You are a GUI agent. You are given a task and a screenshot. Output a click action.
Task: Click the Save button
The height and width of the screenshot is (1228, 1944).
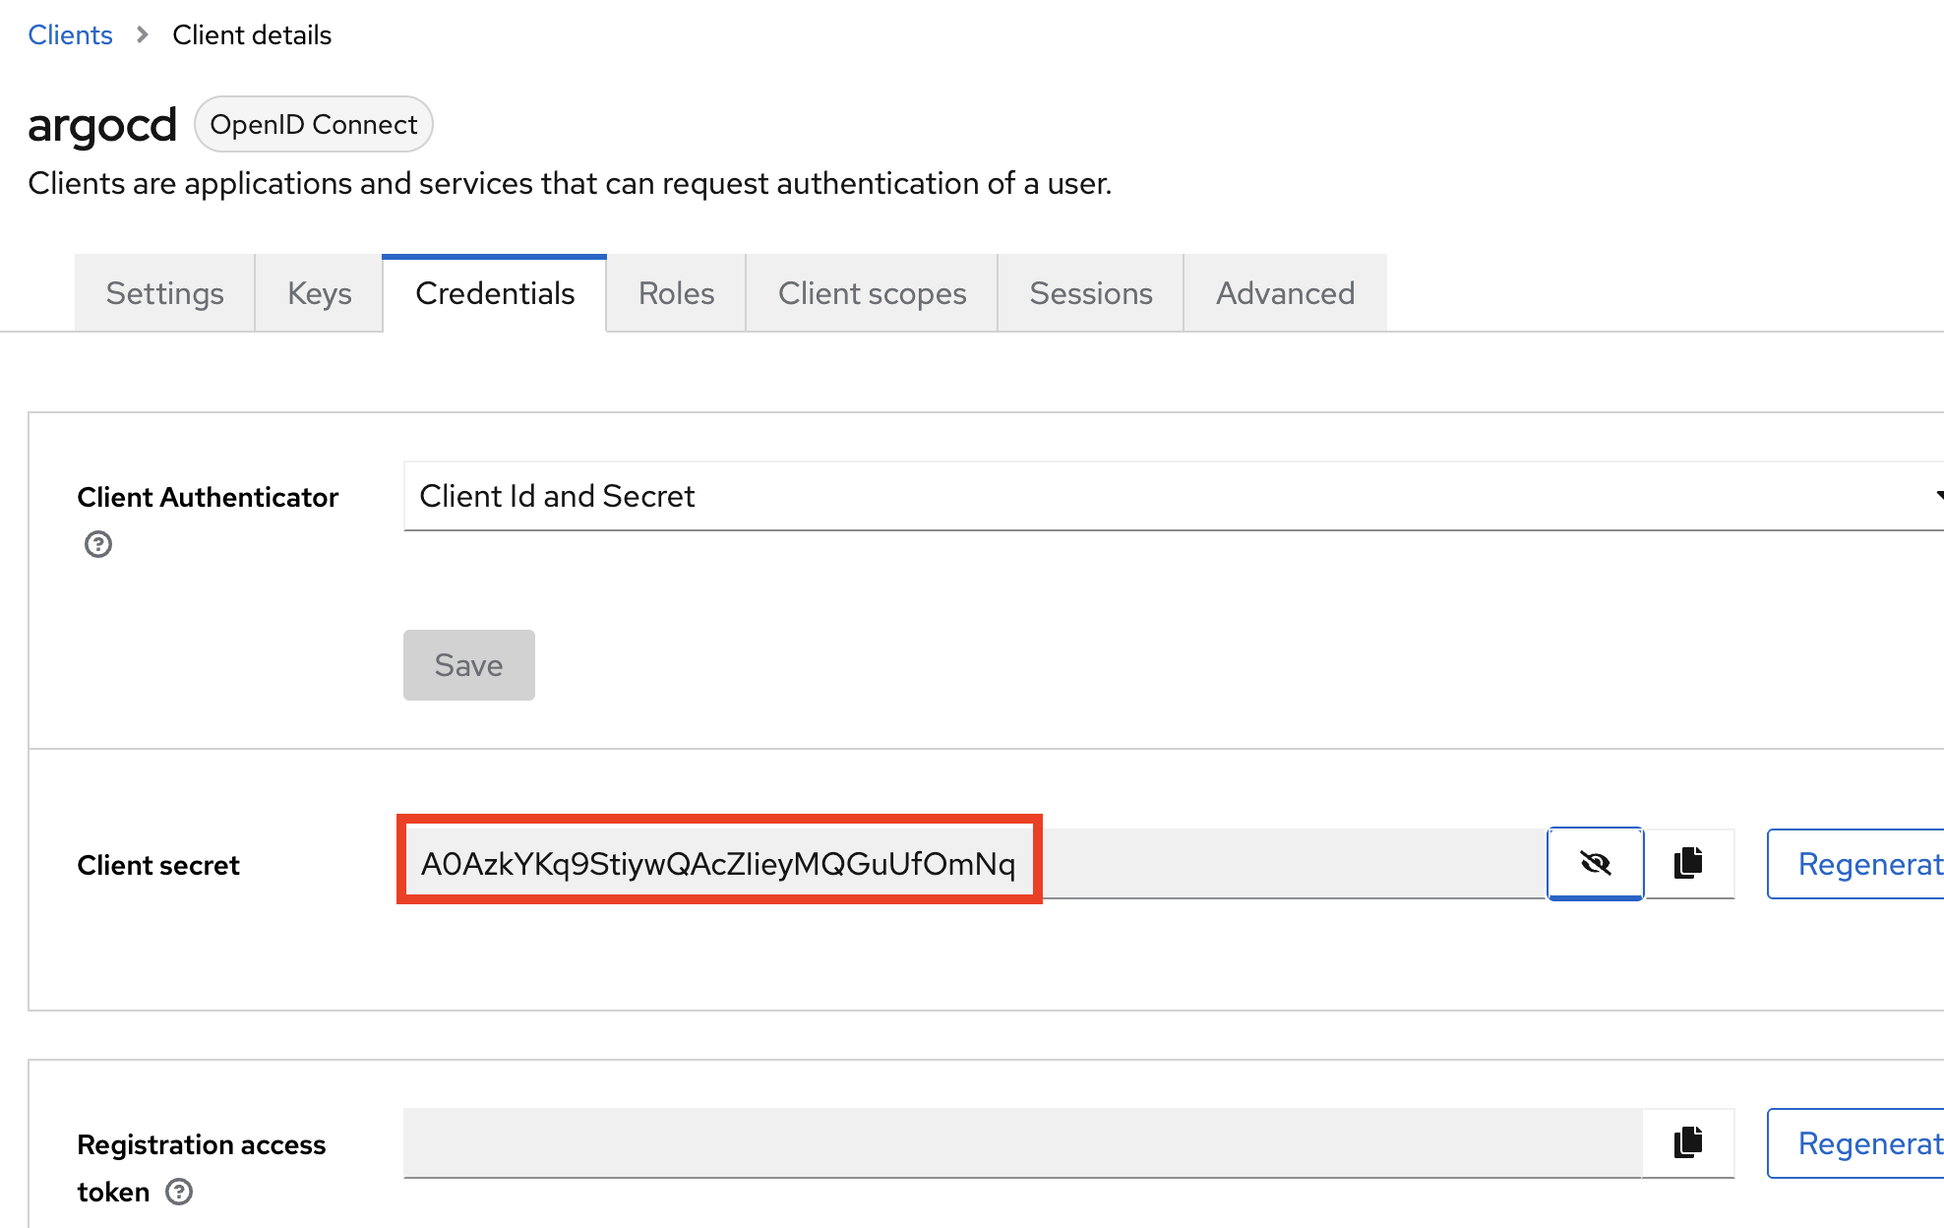click(468, 665)
